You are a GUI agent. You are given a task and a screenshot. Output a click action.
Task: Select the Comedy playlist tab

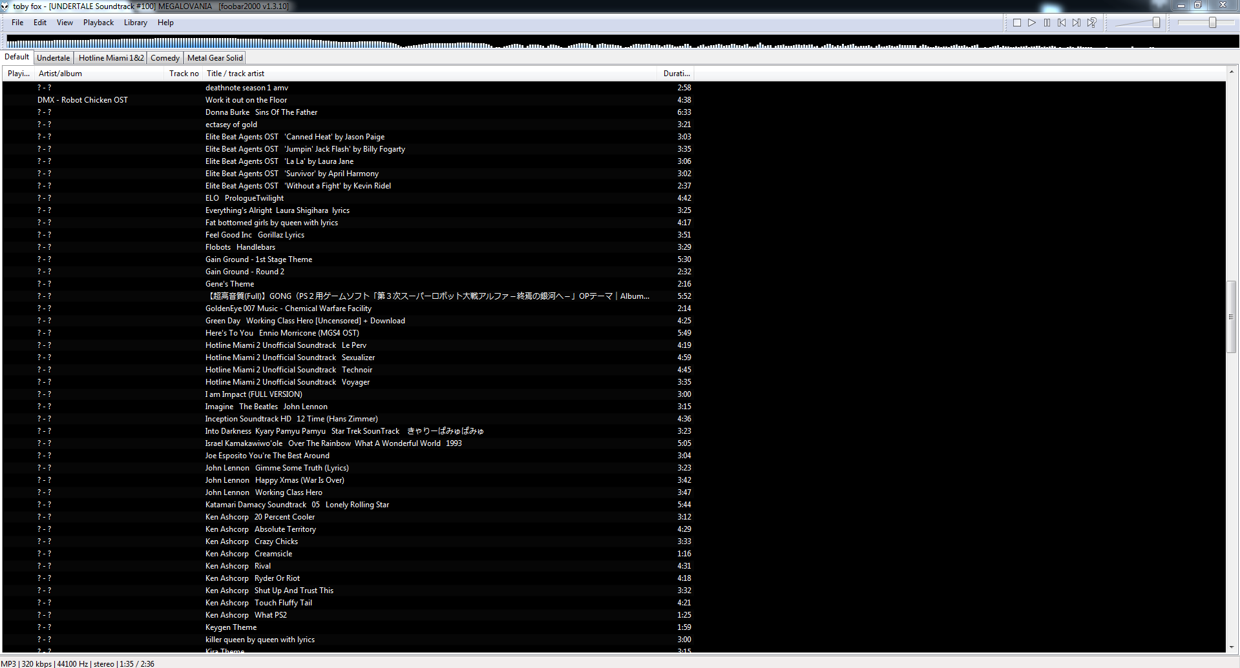(165, 58)
